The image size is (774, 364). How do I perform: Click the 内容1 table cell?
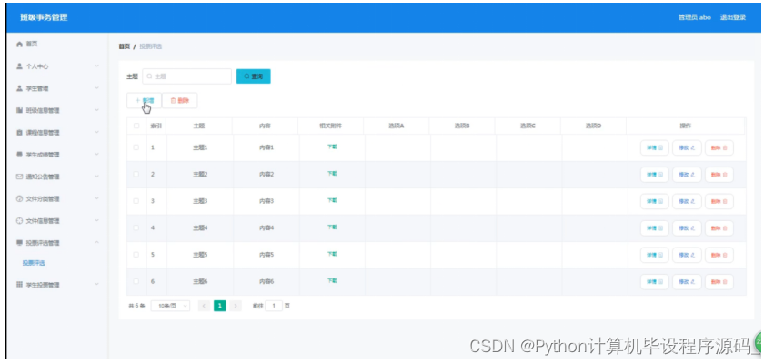pyautogui.click(x=266, y=147)
